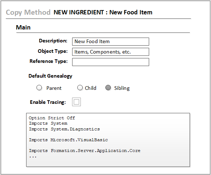Click the empty Reference Type field
This screenshot has width=211, height=175.
click(111, 62)
